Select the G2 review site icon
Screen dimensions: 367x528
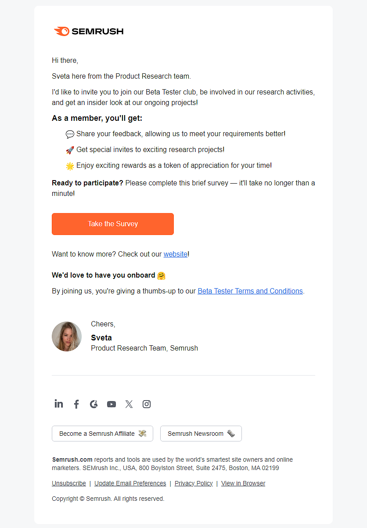pos(94,404)
